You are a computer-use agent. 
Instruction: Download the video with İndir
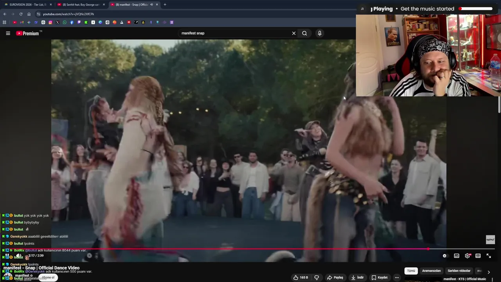(x=357, y=277)
